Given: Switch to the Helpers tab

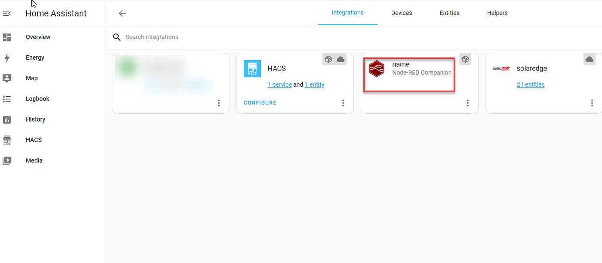Looking at the screenshot, I should coord(497,13).
